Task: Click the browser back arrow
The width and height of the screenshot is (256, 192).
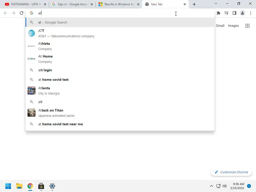Action: coord(5,13)
